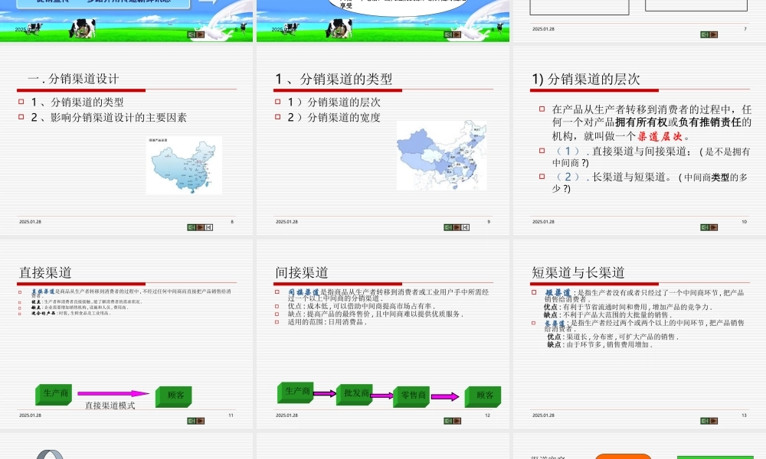Click the highlighted term 渠道层次 on slide 10
The width and height of the screenshot is (766, 459).
(660, 136)
